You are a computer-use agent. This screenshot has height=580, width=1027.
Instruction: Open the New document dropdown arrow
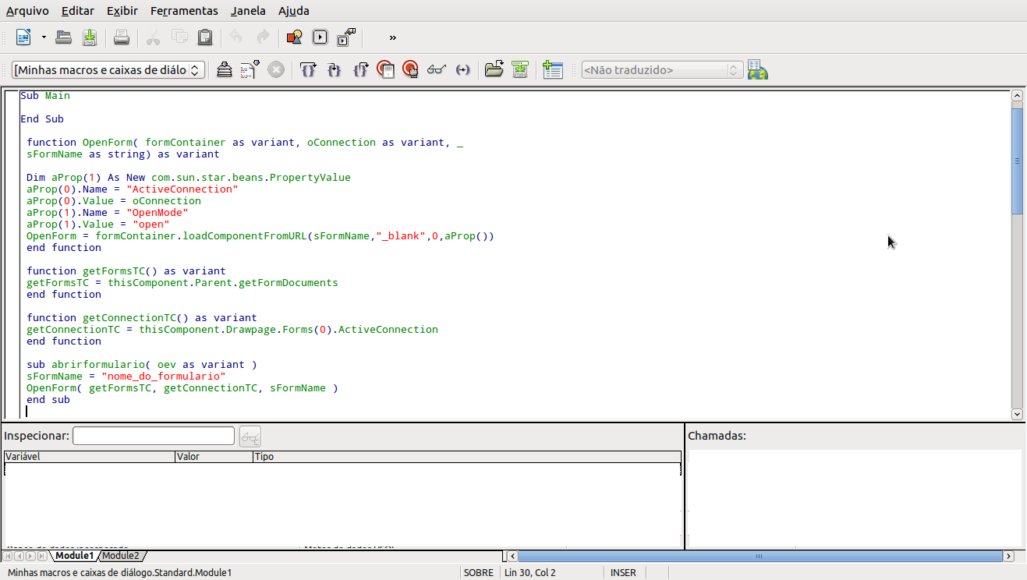click(x=44, y=37)
